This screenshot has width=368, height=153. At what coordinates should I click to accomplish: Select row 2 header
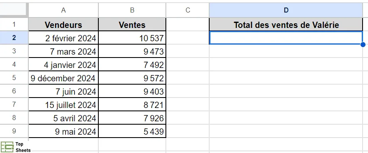click(14, 38)
